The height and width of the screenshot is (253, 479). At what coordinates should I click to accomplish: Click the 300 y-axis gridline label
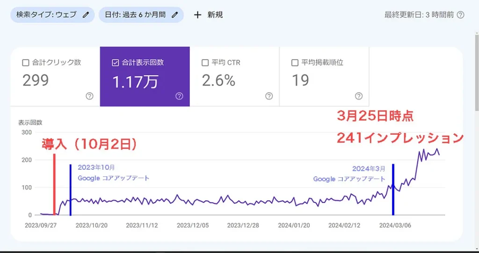click(27, 132)
